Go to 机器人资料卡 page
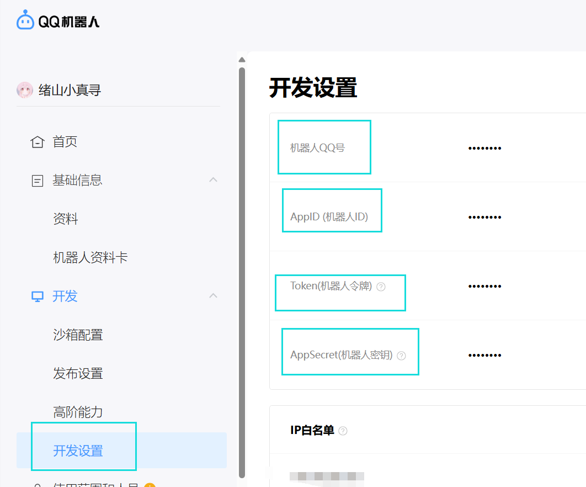586x487 pixels. [x=90, y=258]
